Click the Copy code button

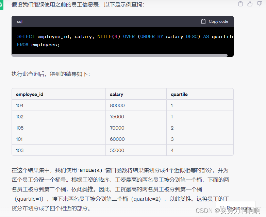(x=215, y=21)
